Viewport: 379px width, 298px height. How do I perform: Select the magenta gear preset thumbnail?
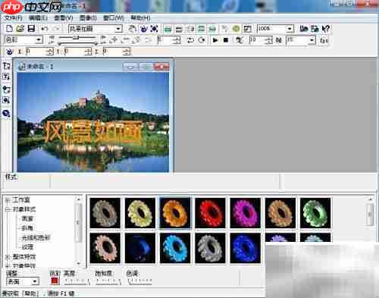[245, 213]
